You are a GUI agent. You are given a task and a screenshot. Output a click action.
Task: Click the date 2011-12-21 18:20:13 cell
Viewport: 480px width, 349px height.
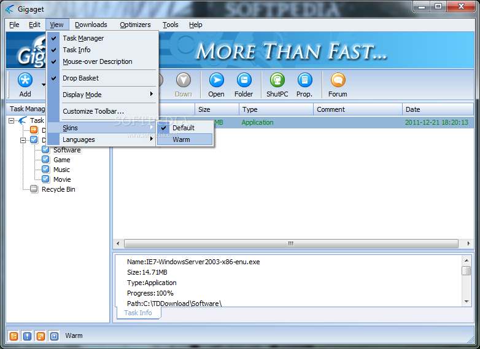(x=436, y=122)
